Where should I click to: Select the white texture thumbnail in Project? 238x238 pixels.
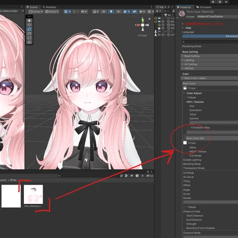(11, 196)
